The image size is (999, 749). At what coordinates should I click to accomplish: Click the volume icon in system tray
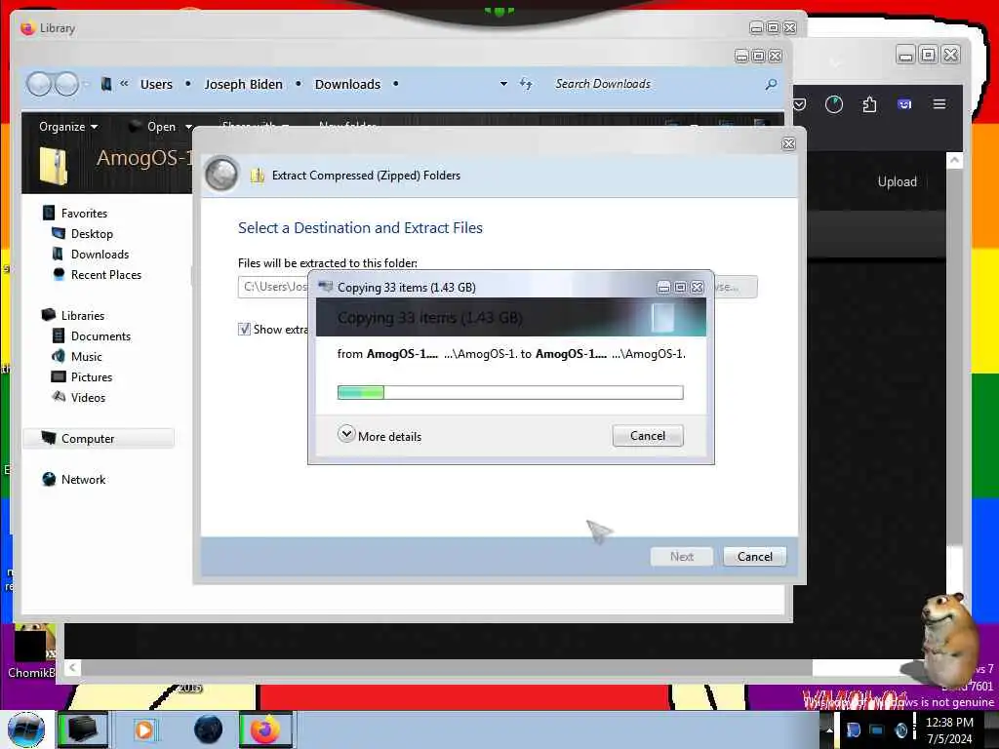pyautogui.click(x=900, y=729)
